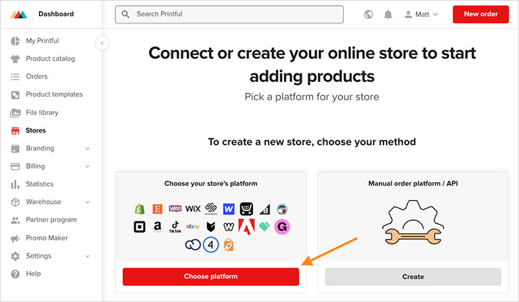Open the Matt account dropdown

point(421,14)
